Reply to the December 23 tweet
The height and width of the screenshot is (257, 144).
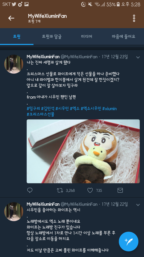click(30, 190)
